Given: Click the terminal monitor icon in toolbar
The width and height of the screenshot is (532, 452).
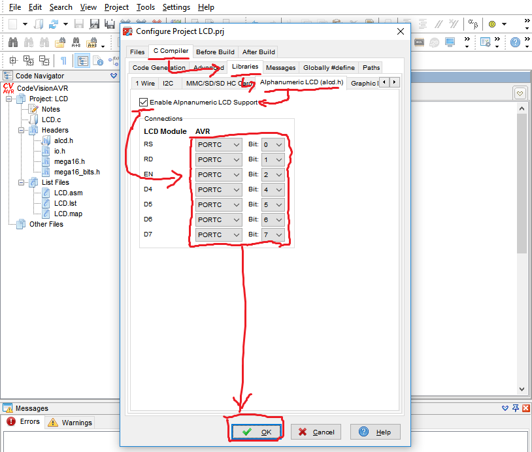Looking at the screenshot, I should coord(450,42).
